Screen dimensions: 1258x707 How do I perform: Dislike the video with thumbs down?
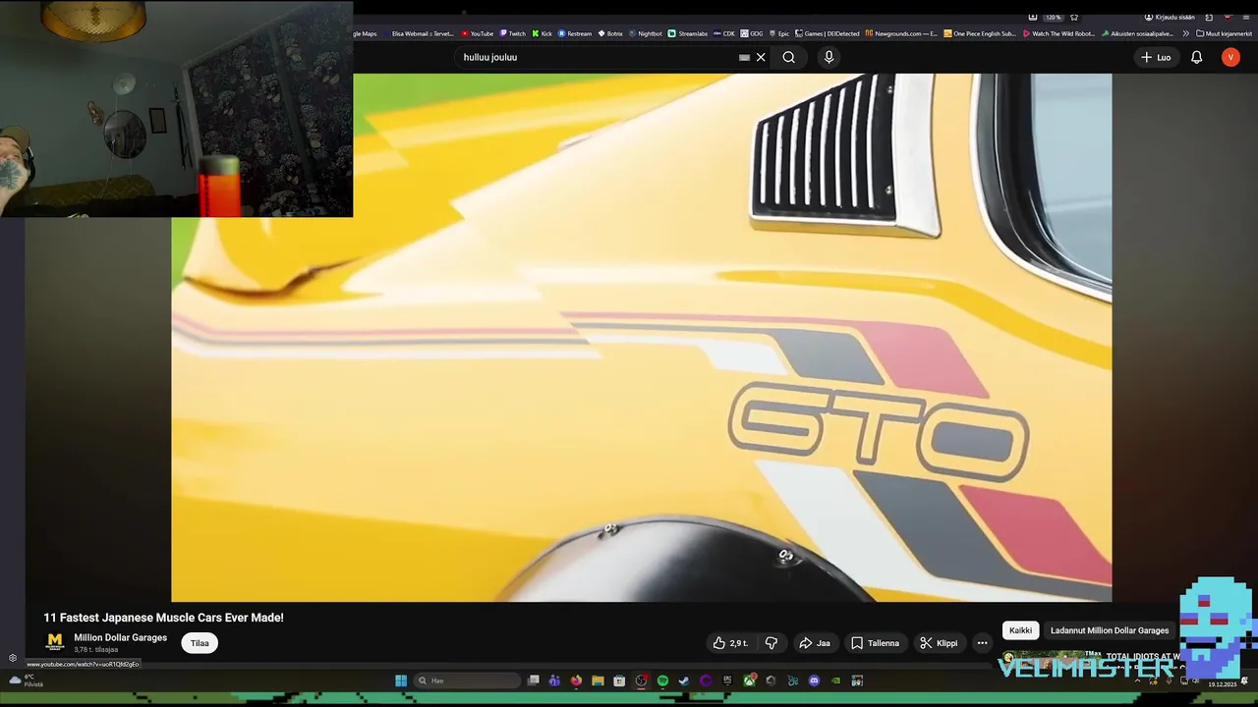(772, 643)
